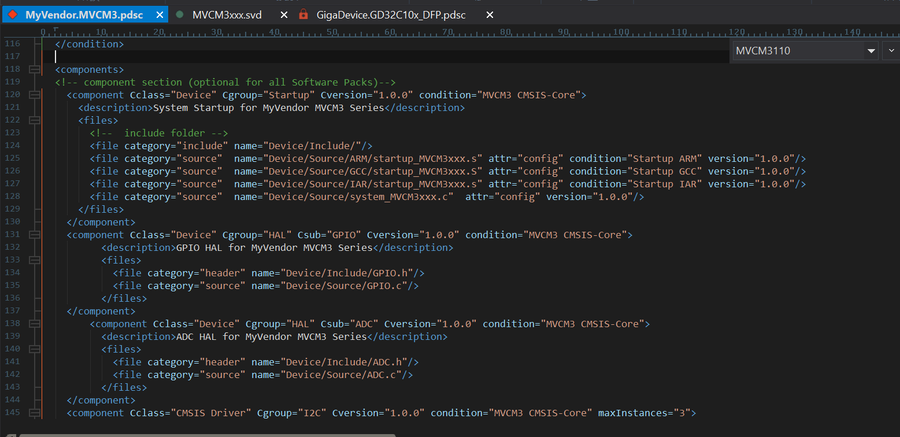Click the horizontal scrollbar at the bottom
This screenshot has height=437, width=900.
(x=207, y=435)
